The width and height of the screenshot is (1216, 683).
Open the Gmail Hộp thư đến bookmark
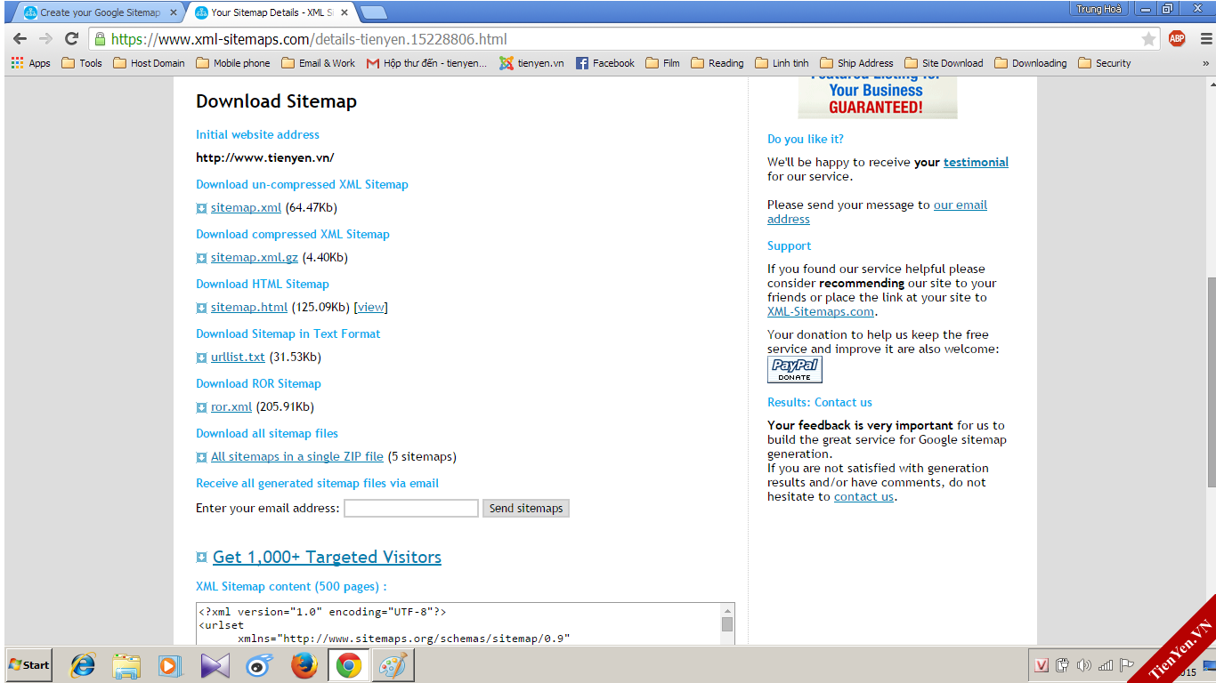426,63
